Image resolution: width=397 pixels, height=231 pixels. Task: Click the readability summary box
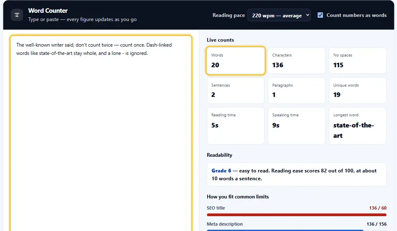point(297,174)
